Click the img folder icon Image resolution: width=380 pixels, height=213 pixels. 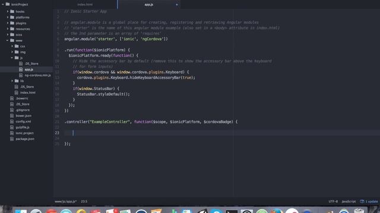[x=17, y=52]
